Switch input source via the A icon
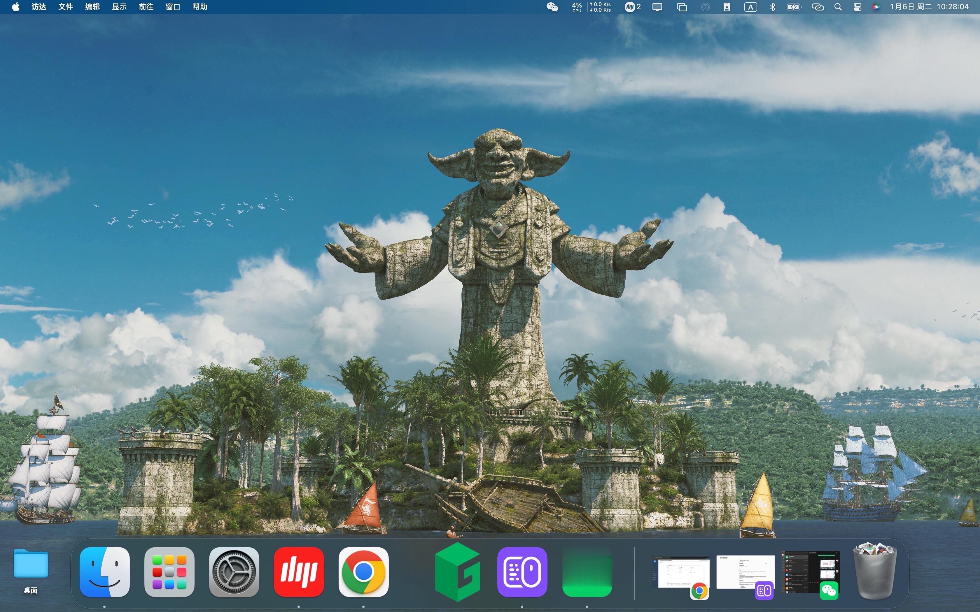980x612 pixels. (x=750, y=7)
